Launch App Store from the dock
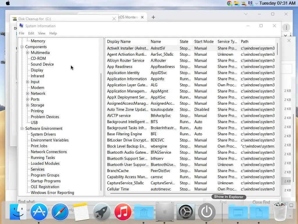298x224 pixels. 39,212
